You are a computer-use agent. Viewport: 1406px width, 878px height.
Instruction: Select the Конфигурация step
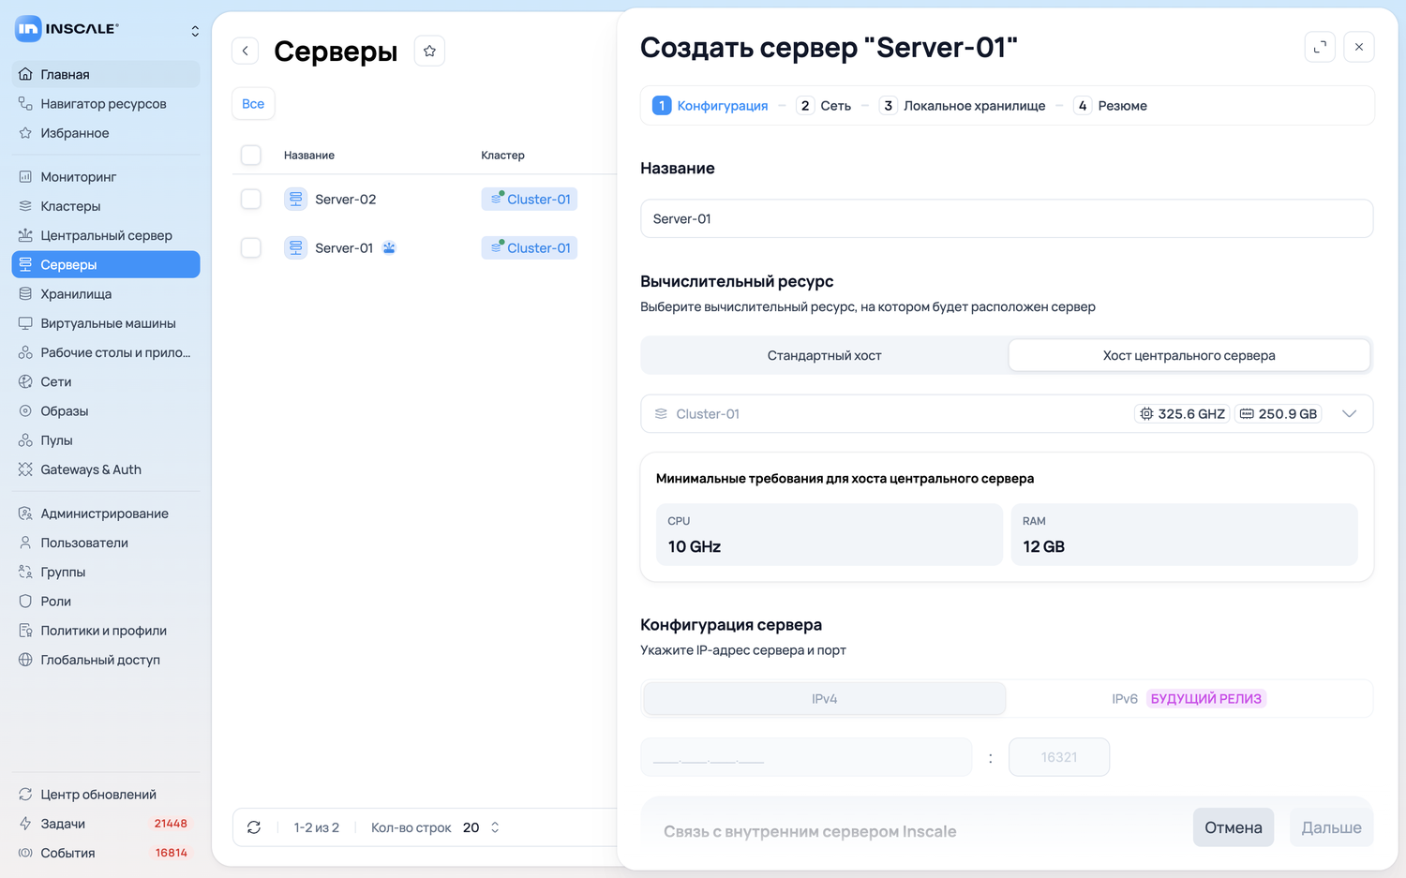click(710, 106)
